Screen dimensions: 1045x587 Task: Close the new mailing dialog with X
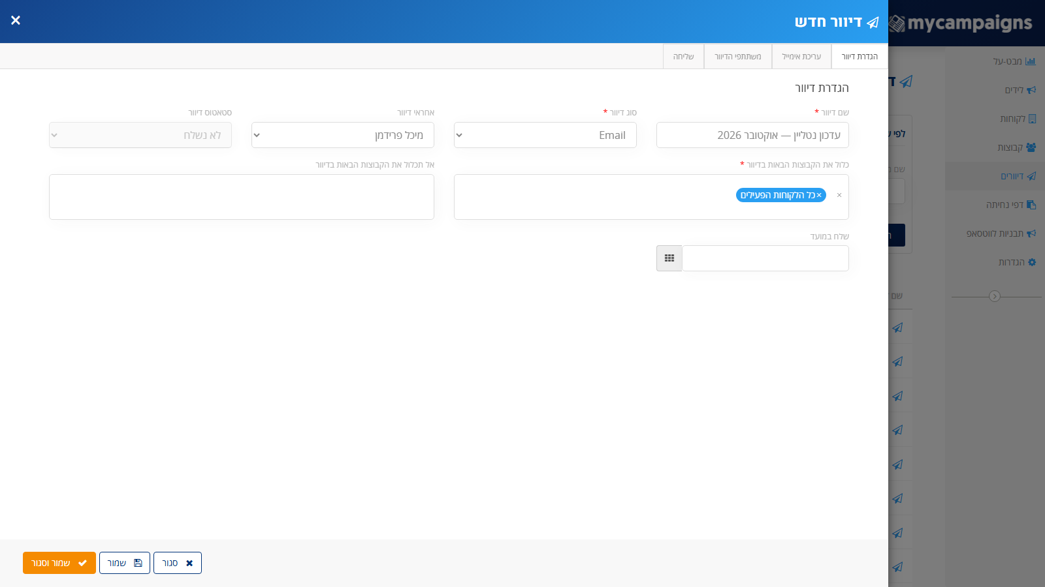16,20
